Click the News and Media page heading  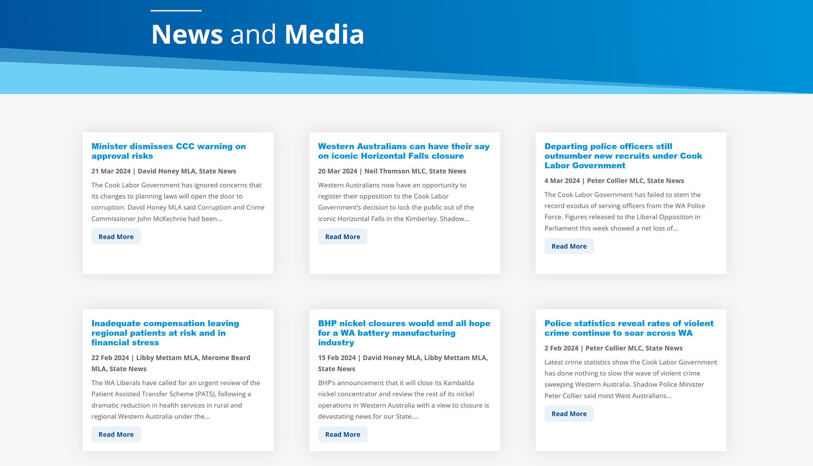pos(257,34)
